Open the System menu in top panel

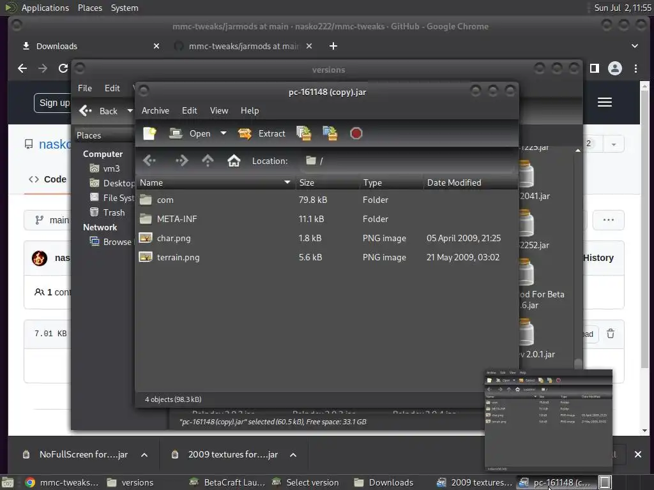(125, 8)
